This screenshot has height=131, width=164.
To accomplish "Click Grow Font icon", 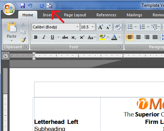I will 101,27.
